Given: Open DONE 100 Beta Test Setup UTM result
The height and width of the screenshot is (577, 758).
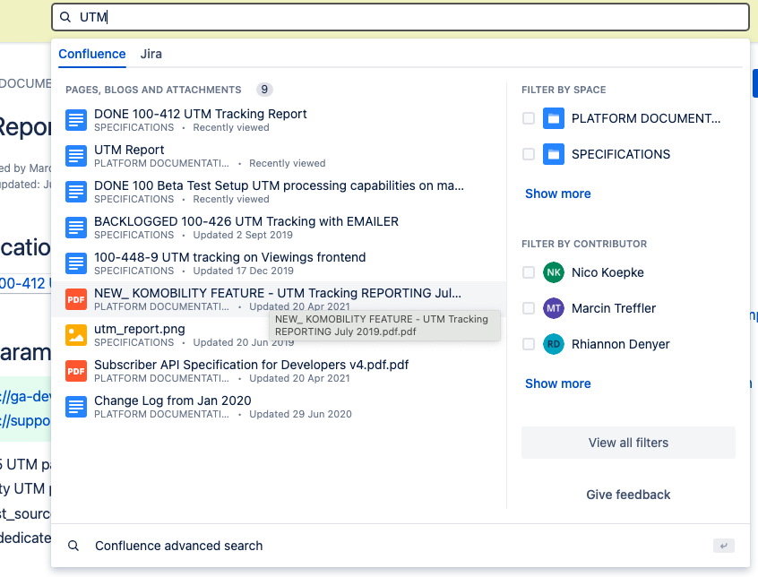Looking at the screenshot, I should [x=279, y=192].
